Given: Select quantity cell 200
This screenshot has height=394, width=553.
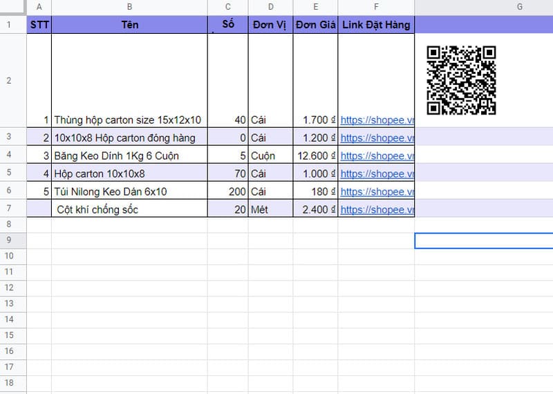Looking at the screenshot, I should coord(228,191).
